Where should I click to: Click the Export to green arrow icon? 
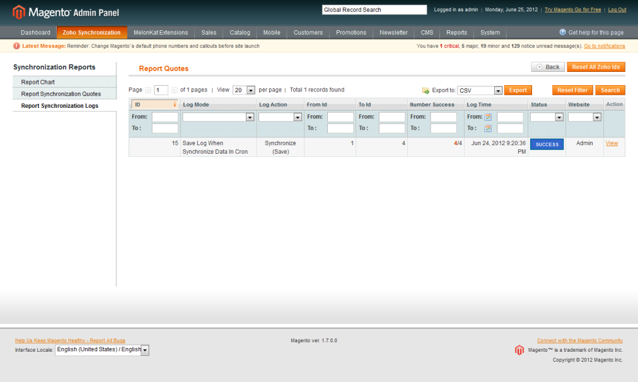[x=426, y=90]
